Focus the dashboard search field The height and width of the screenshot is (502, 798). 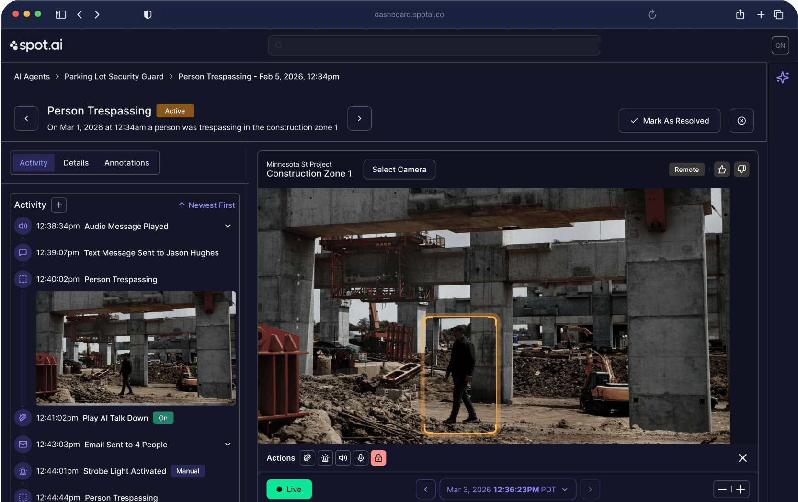point(434,46)
